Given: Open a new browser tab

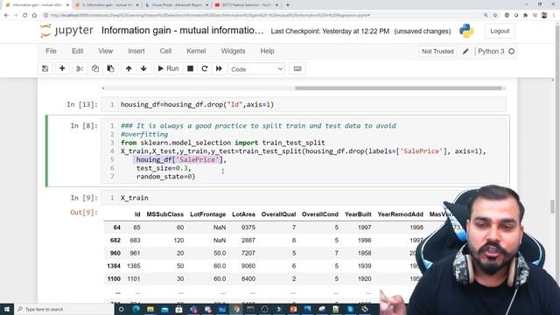Looking at the screenshot, I should [288, 5].
